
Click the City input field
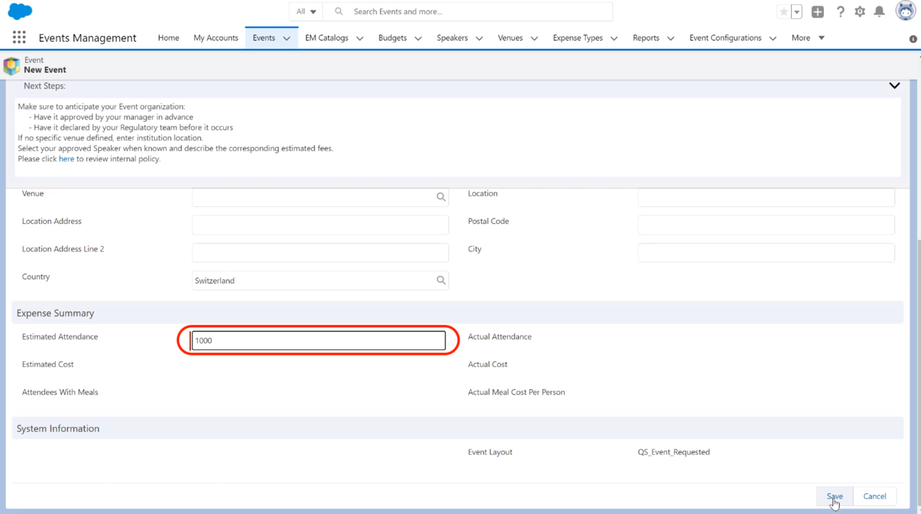[766, 253]
